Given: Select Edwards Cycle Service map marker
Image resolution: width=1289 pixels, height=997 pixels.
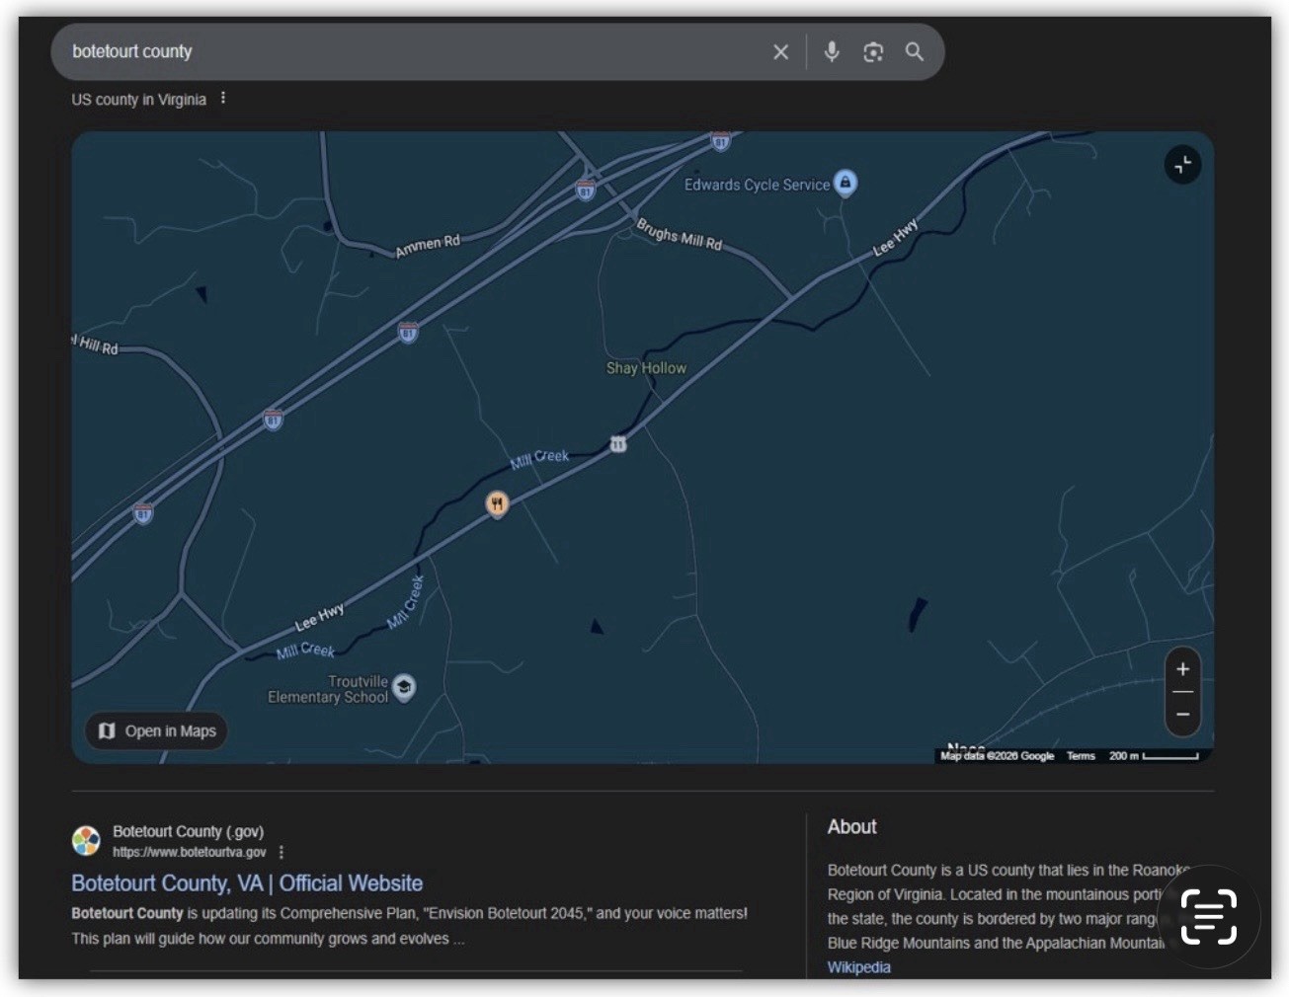Looking at the screenshot, I should 845,183.
